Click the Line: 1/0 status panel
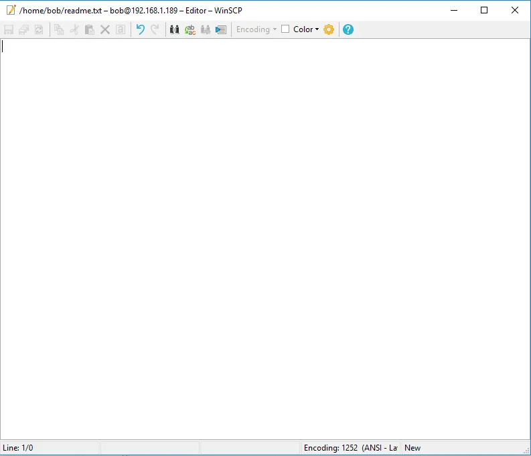Image resolution: width=531 pixels, height=456 pixels. (x=50, y=448)
